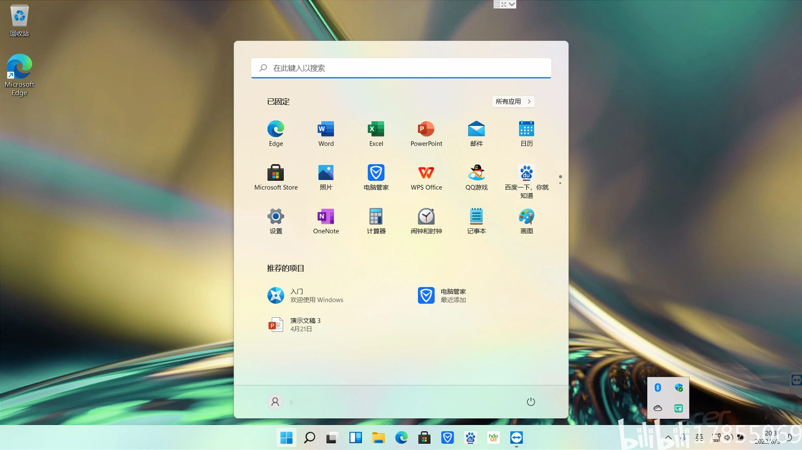The height and width of the screenshot is (450, 802).
Task: Open the Excel pinned app
Action: pyautogui.click(x=376, y=133)
